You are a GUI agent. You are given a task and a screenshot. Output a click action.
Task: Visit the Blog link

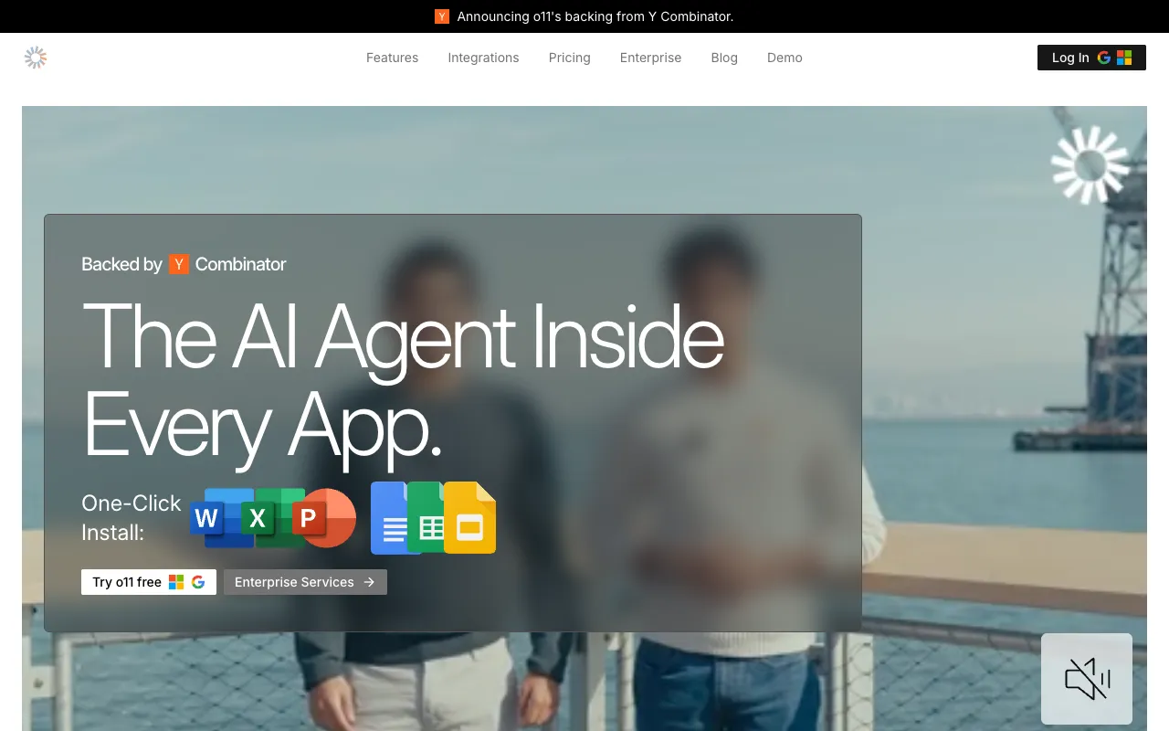[724, 58]
